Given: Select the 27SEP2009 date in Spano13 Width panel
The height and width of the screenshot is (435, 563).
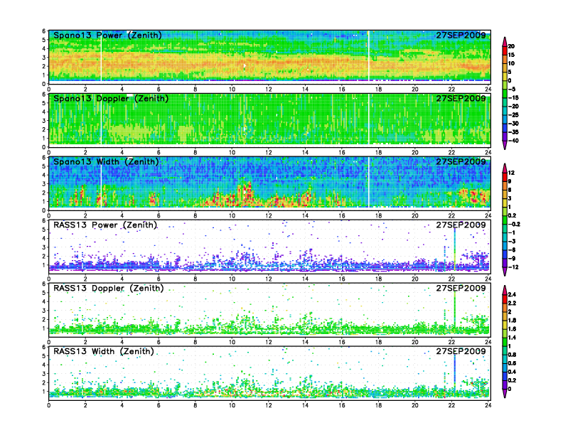Looking at the screenshot, I should click(x=461, y=161).
